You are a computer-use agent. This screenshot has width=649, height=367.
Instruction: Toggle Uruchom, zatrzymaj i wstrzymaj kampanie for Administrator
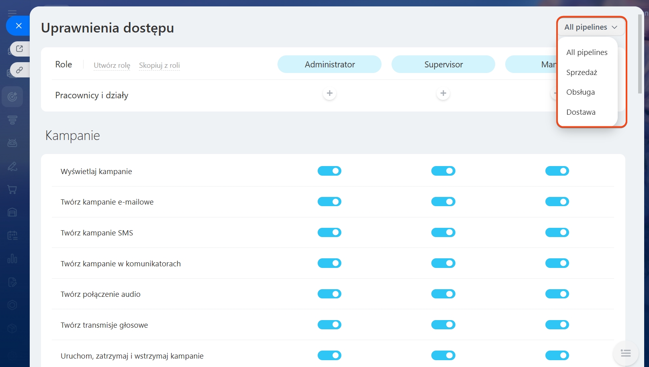tap(329, 355)
